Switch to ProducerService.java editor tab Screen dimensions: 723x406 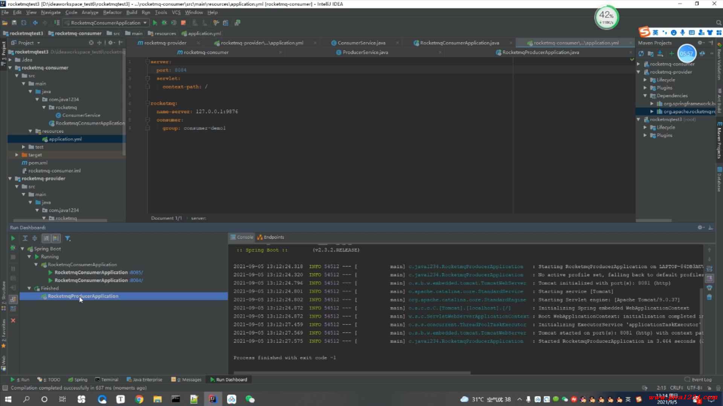(x=365, y=52)
